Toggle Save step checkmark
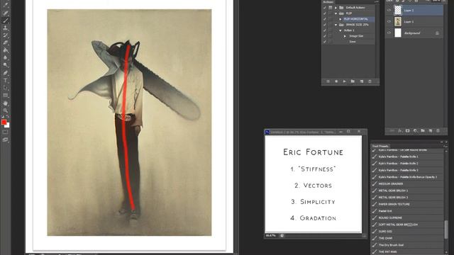The image size is (454, 255). pyautogui.click(x=325, y=42)
